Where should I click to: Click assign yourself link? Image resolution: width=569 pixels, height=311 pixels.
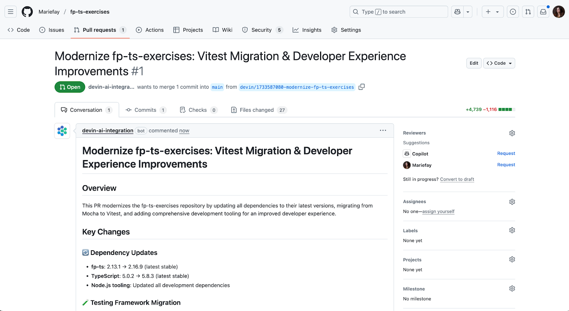coord(438,211)
